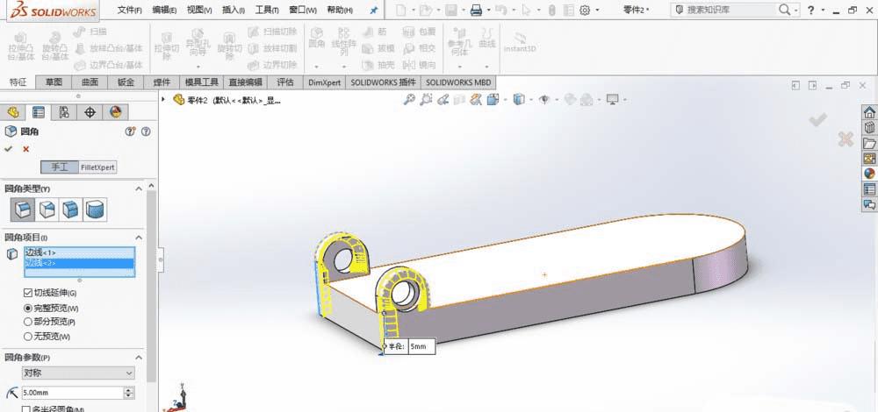The height and width of the screenshot is (412, 878).
Task: Click the 半径 5mm callout value in viewport
Action: pyautogui.click(x=421, y=346)
